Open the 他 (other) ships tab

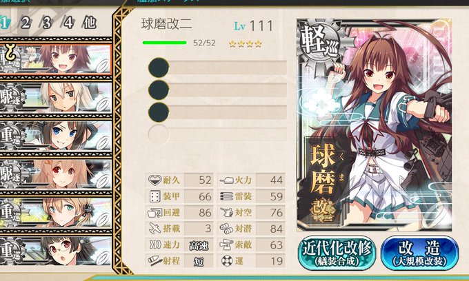point(90,23)
